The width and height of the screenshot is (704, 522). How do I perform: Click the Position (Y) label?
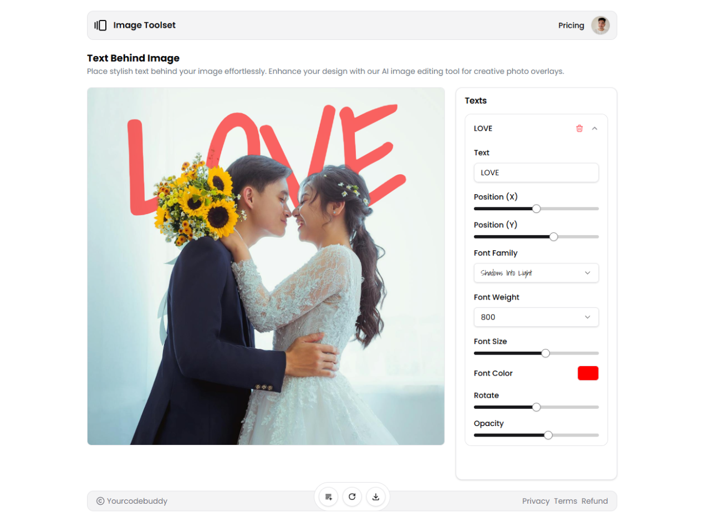(x=496, y=225)
